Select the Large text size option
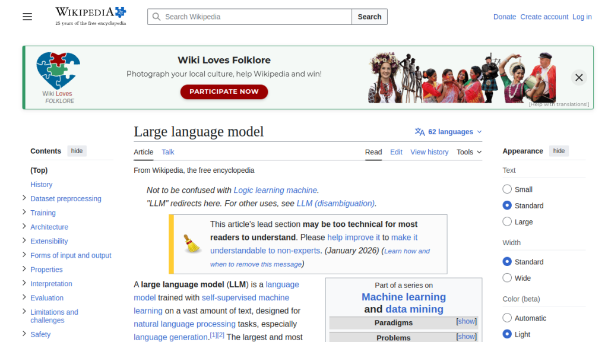The width and height of the screenshot is (608, 342). tap(507, 221)
